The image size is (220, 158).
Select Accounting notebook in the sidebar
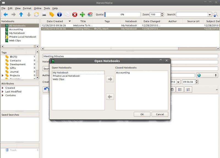pyautogui.click(x=16, y=29)
